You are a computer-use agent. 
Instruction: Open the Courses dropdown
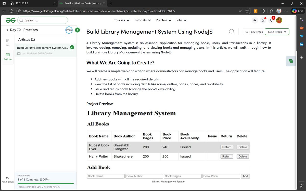click(x=121, y=20)
